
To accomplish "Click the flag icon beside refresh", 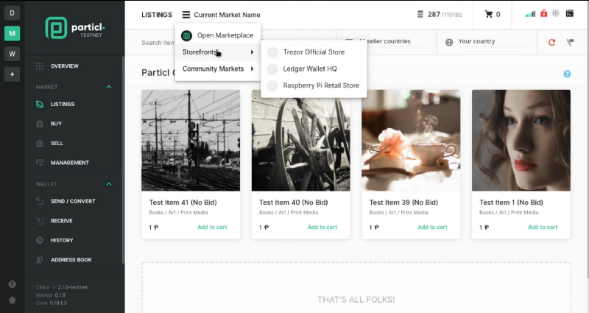I will (570, 42).
